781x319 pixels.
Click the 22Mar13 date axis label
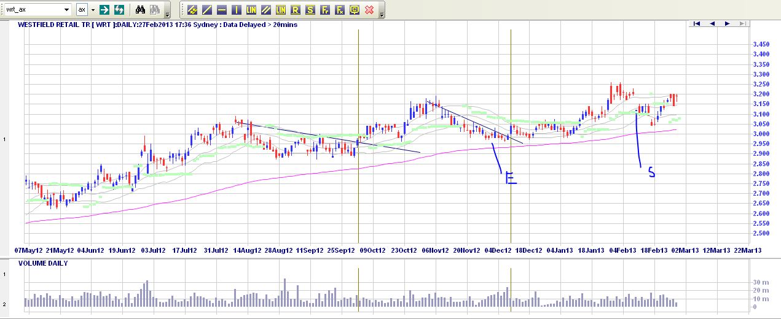[749, 250]
